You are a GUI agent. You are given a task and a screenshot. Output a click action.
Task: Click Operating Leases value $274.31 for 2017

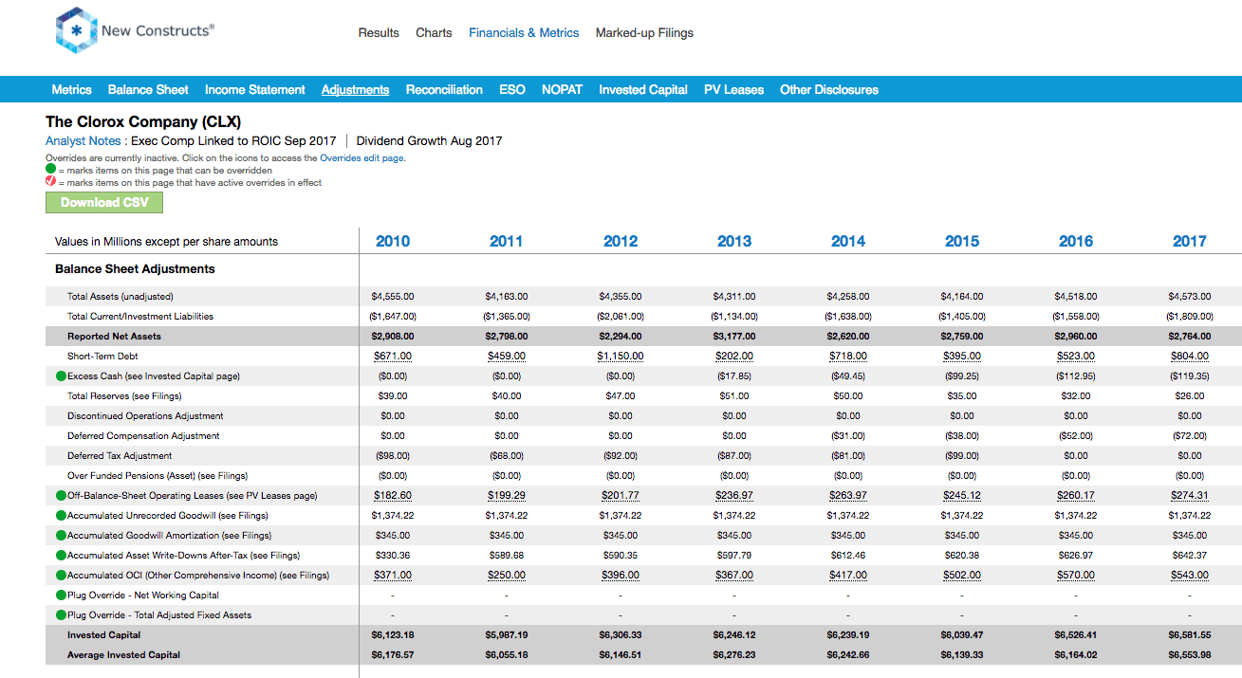(x=1190, y=496)
